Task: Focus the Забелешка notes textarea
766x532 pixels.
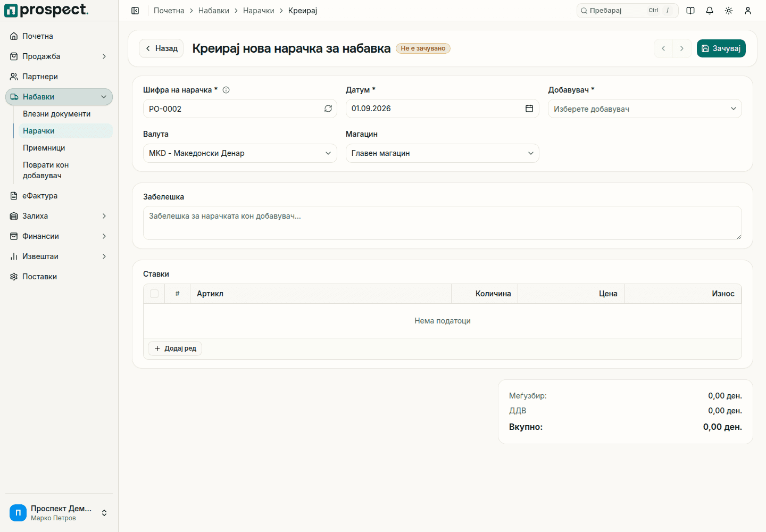Action: pos(443,223)
